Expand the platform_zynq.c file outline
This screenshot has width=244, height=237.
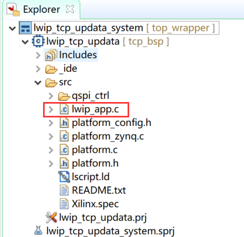click(51, 137)
